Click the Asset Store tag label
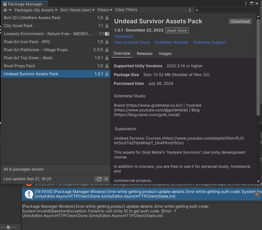Image resolution: width=262 pixels, height=230 pixels. tap(177, 31)
